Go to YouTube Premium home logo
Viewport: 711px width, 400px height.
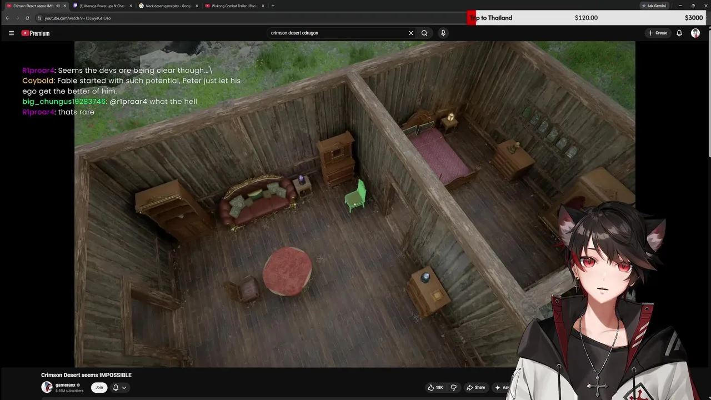point(36,33)
